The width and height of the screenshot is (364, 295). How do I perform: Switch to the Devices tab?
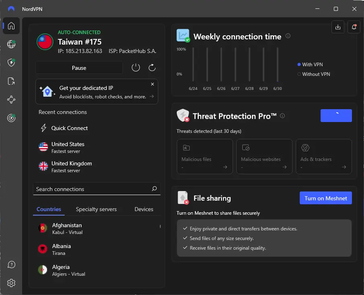tap(144, 209)
